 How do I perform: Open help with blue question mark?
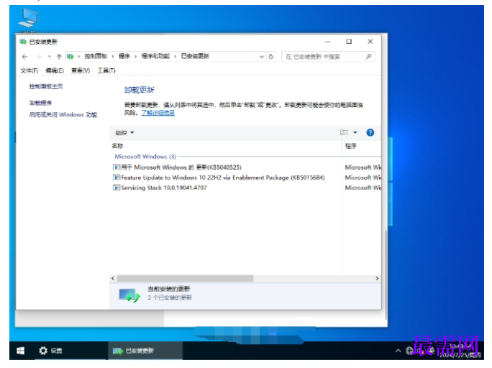370,132
